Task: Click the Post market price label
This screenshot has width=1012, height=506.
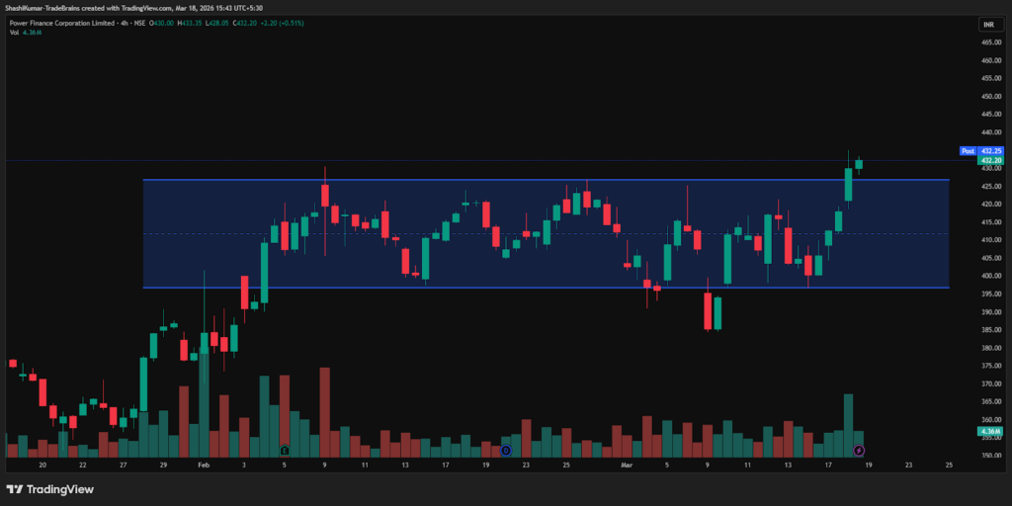Action: 968,151
